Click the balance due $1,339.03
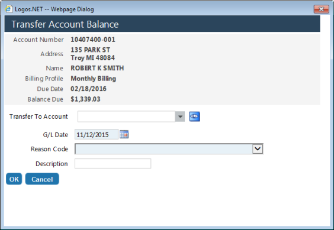Viewport: 334px width, 230px height. 85,99
